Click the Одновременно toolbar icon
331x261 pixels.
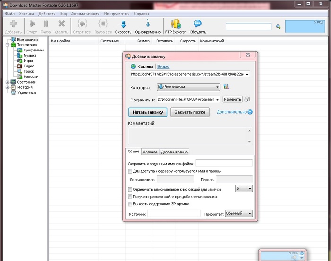(148, 24)
